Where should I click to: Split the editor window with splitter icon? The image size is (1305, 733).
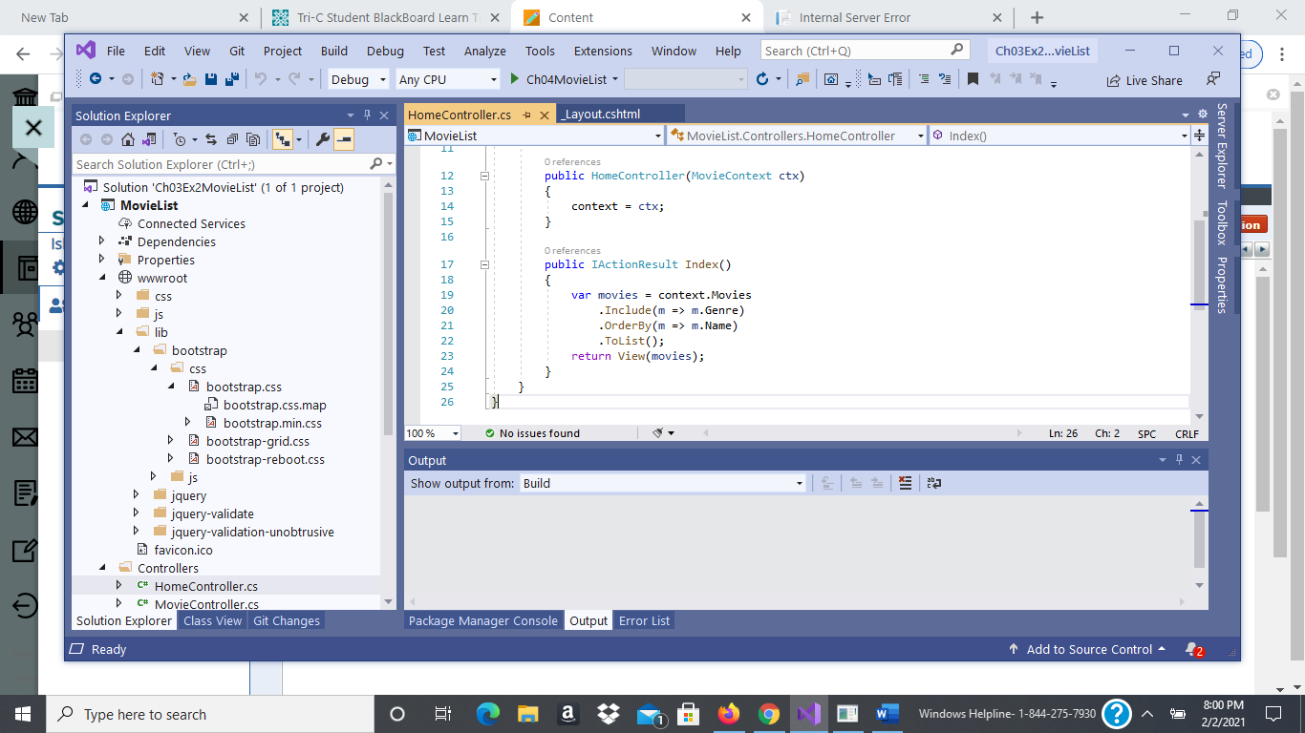click(1200, 136)
